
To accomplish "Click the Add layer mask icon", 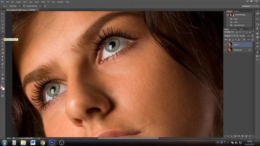I will click(235, 136).
